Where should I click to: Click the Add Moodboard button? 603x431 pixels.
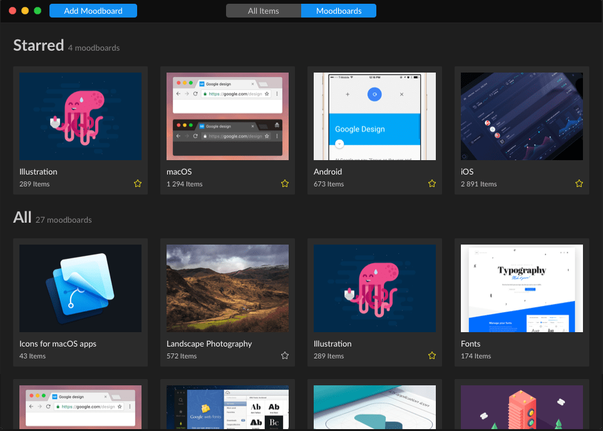tap(93, 11)
